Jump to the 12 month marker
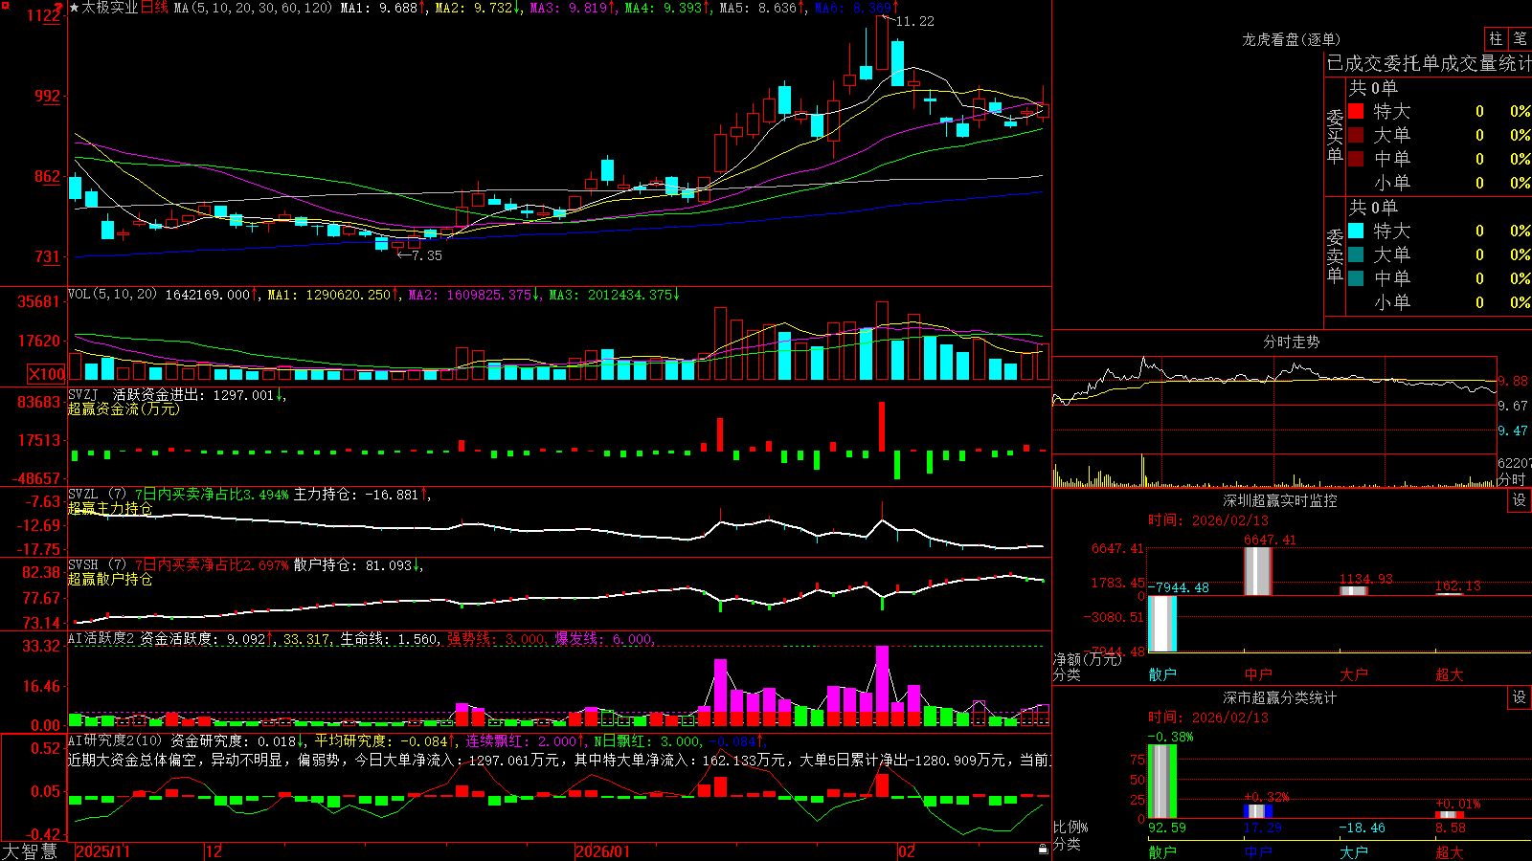1532x861 pixels. tap(214, 851)
